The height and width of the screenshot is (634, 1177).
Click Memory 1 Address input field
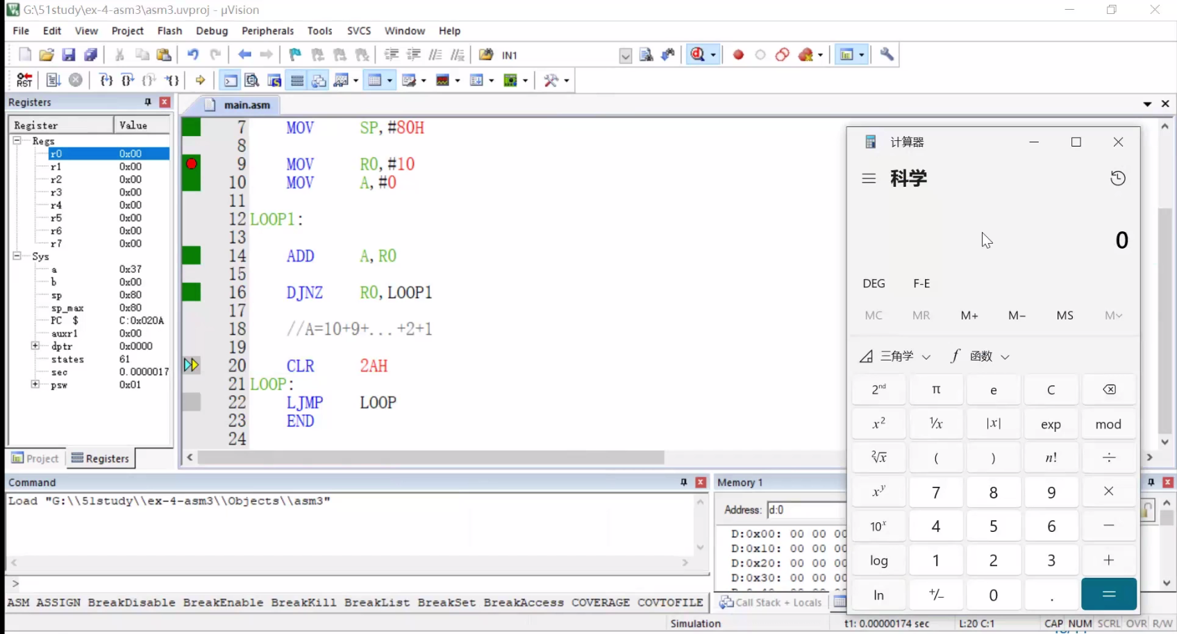click(x=806, y=510)
